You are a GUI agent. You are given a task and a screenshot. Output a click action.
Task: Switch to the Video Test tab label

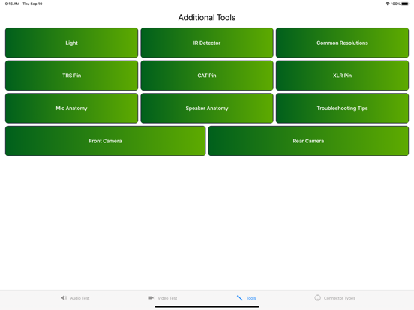coord(167,298)
